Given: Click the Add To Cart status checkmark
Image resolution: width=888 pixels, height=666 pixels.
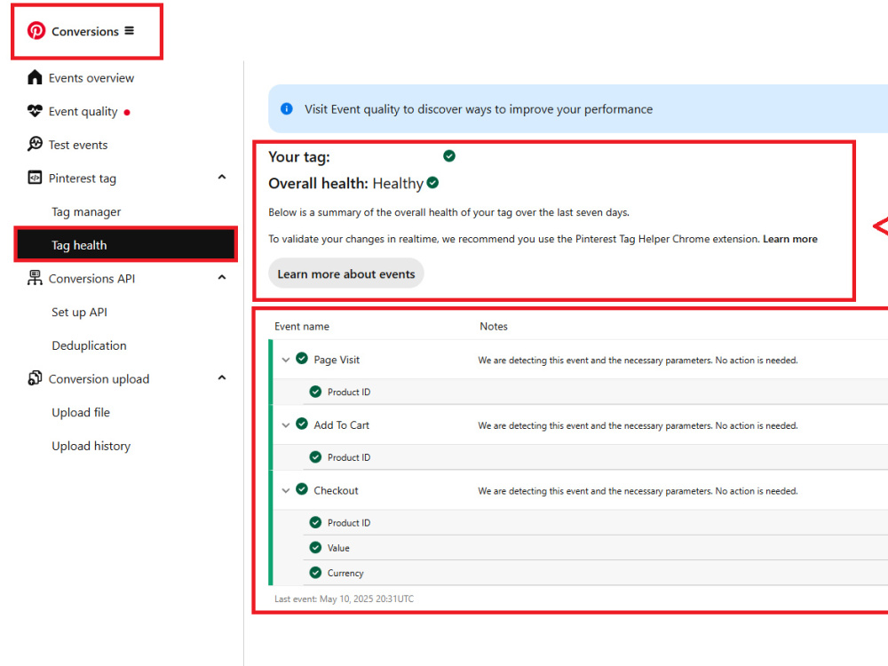Looking at the screenshot, I should [x=302, y=424].
